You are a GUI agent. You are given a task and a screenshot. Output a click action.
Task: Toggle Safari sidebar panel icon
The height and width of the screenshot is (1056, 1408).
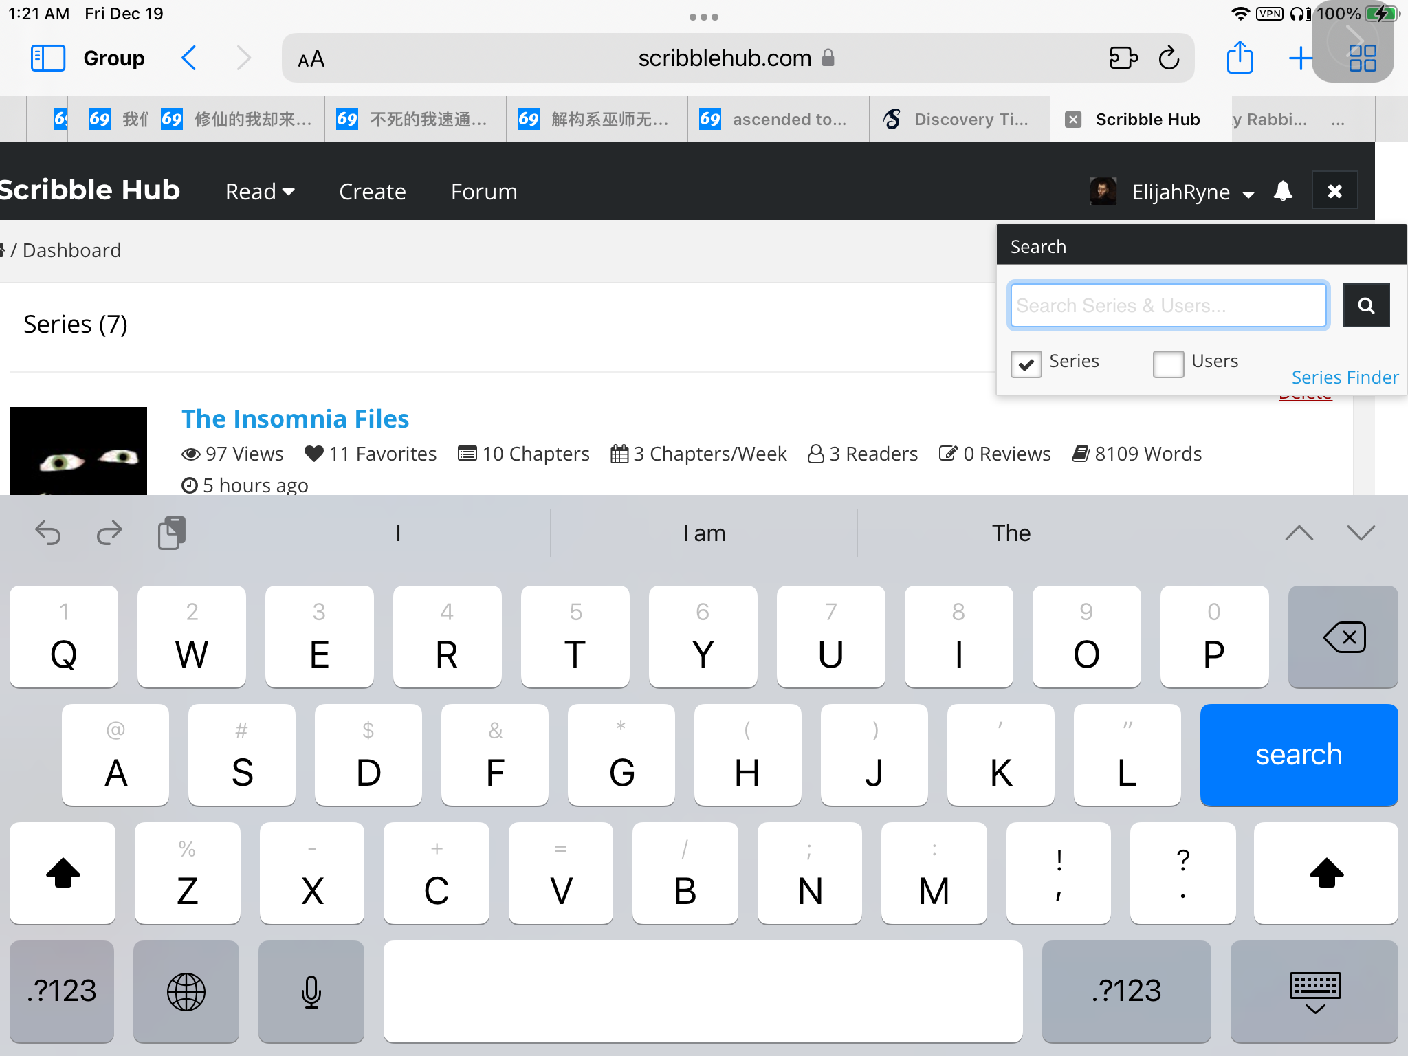coord(47,58)
